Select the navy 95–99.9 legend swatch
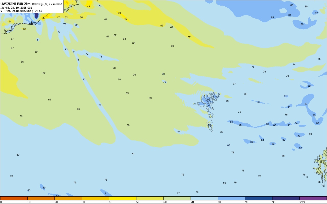 point(286,198)
